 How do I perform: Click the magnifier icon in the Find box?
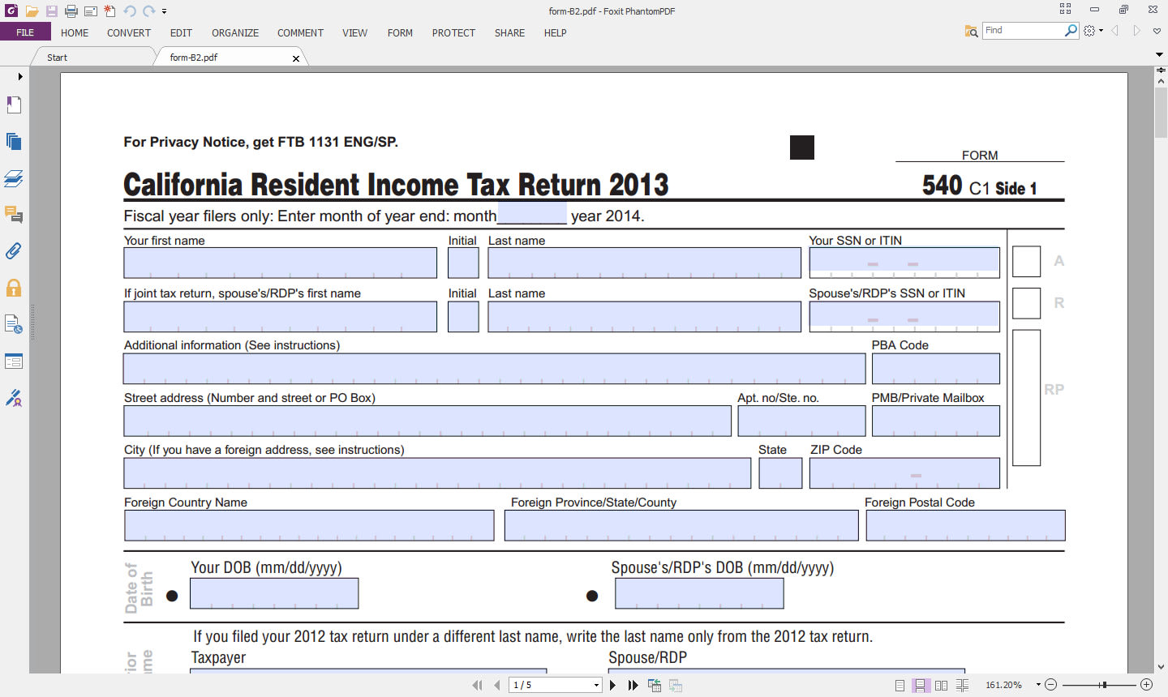[1071, 31]
